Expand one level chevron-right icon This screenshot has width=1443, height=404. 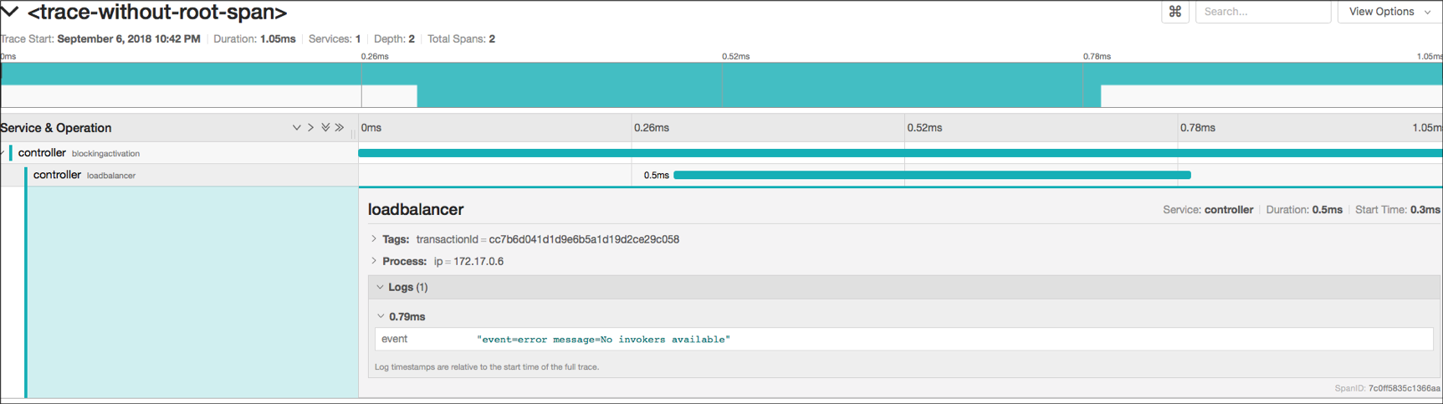point(310,128)
